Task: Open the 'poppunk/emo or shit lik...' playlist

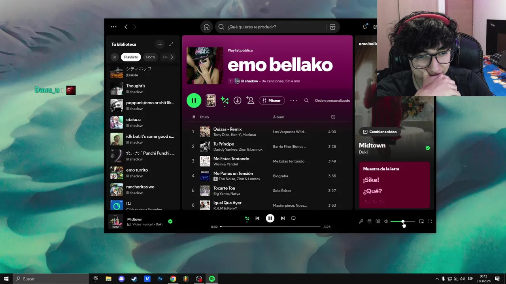Action: click(x=142, y=106)
